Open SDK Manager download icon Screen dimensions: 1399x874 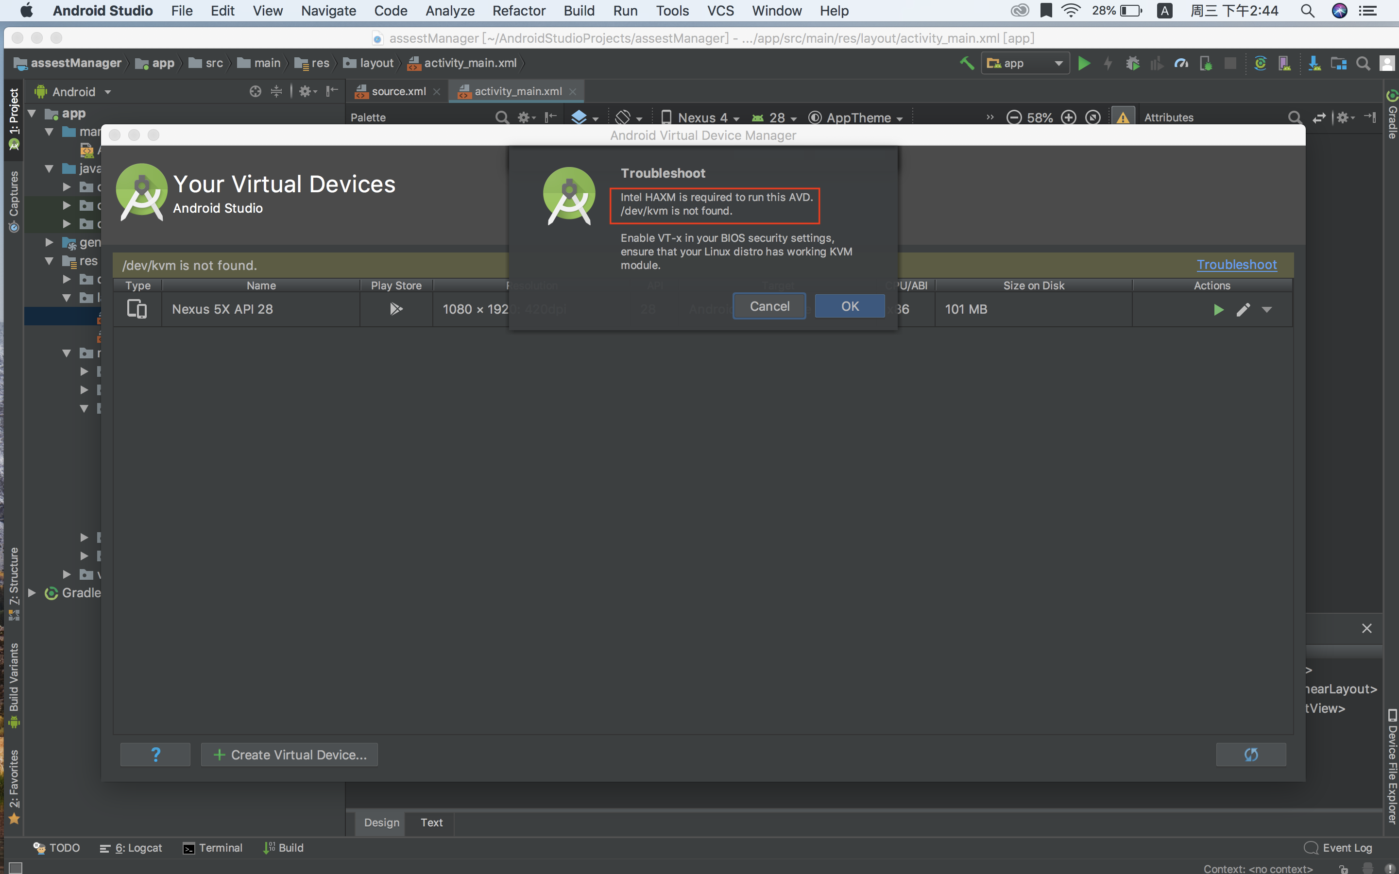click(1314, 63)
